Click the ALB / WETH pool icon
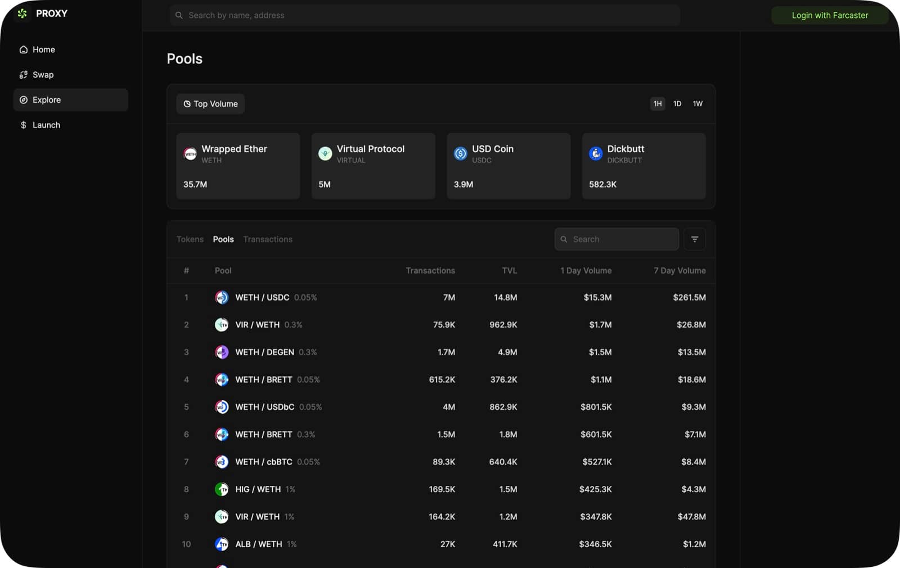 coord(222,544)
